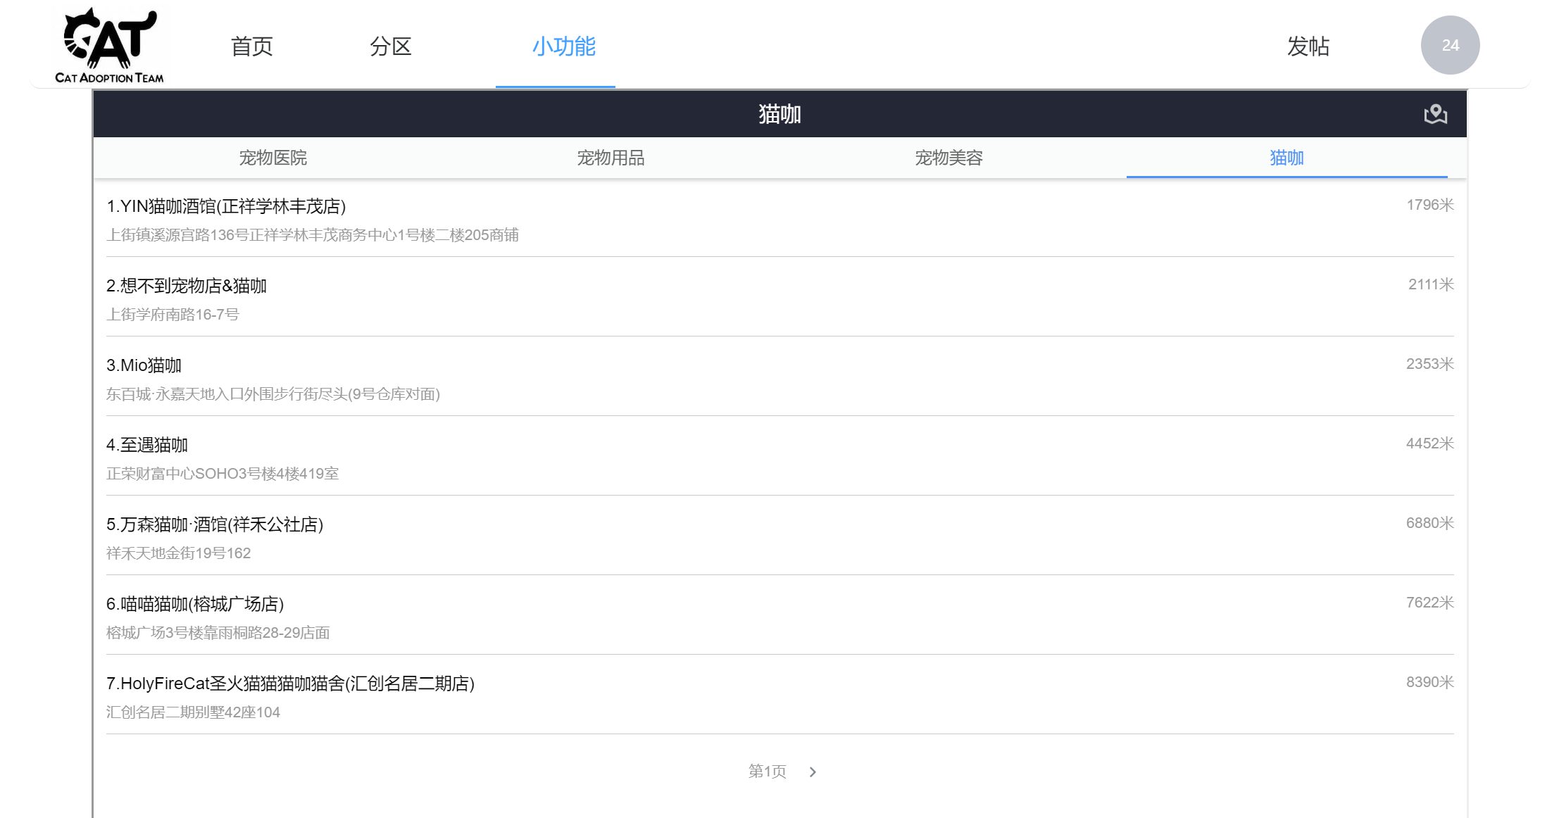Go to next page with the arrow
Screen dimensions: 1559x818
(813, 772)
